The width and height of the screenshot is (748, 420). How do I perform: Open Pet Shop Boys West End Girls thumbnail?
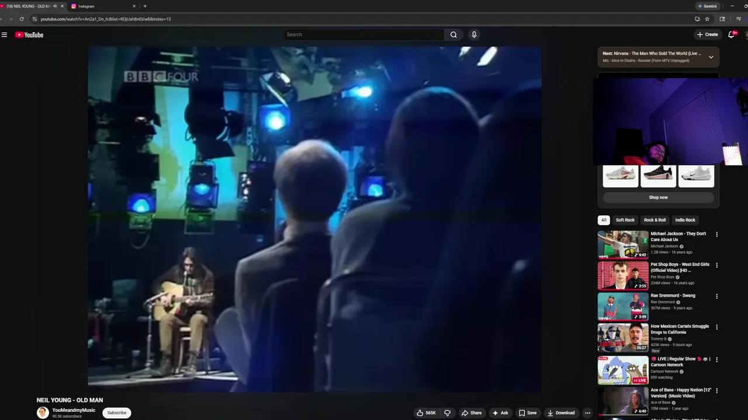[x=623, y=275]
